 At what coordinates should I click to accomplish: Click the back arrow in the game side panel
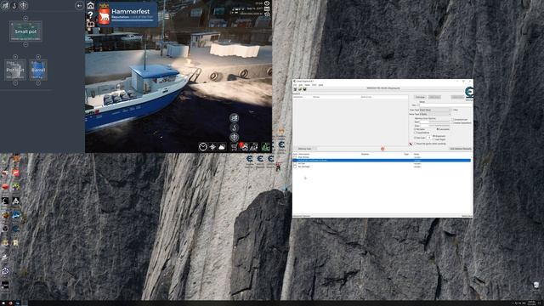[79, 5]
